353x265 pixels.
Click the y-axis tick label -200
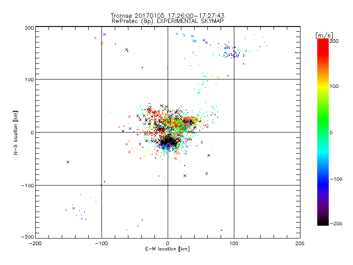pyautogui.click(x=27, y=237)
